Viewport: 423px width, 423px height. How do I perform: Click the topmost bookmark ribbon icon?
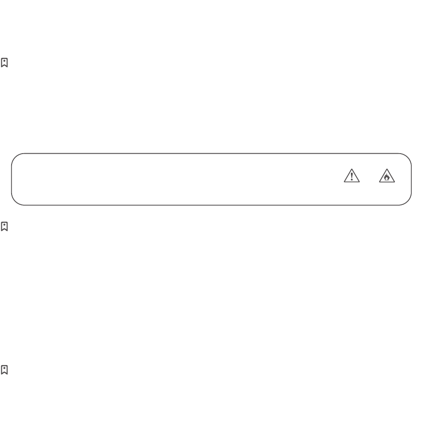pos(4,63)
